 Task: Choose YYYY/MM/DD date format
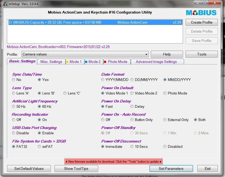coord(115,80)
